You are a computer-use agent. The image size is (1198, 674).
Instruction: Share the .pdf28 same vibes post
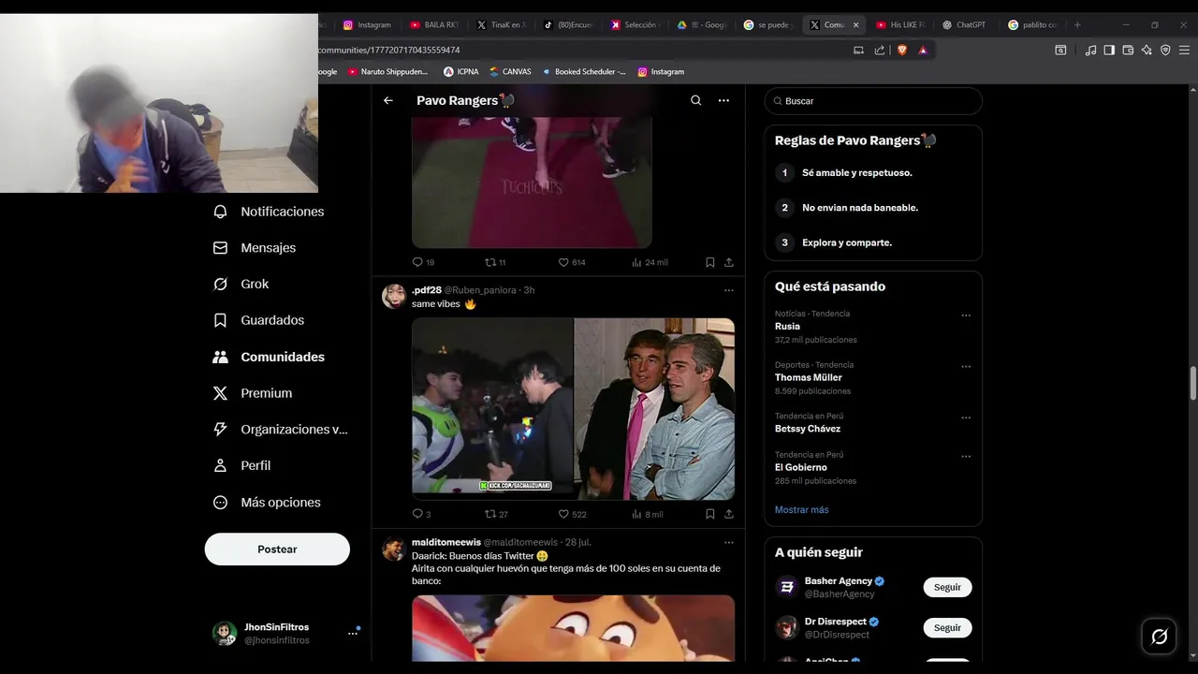tap(729, 514)
